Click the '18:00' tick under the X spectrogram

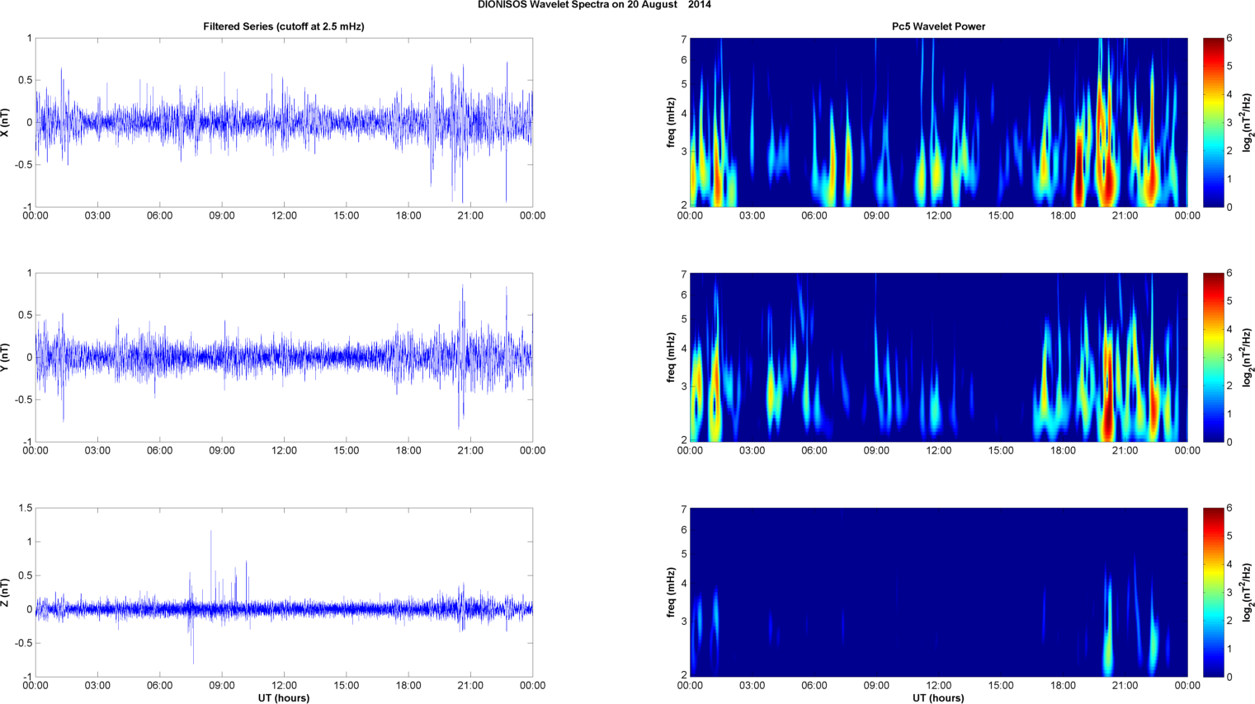tap(1063, 216)
